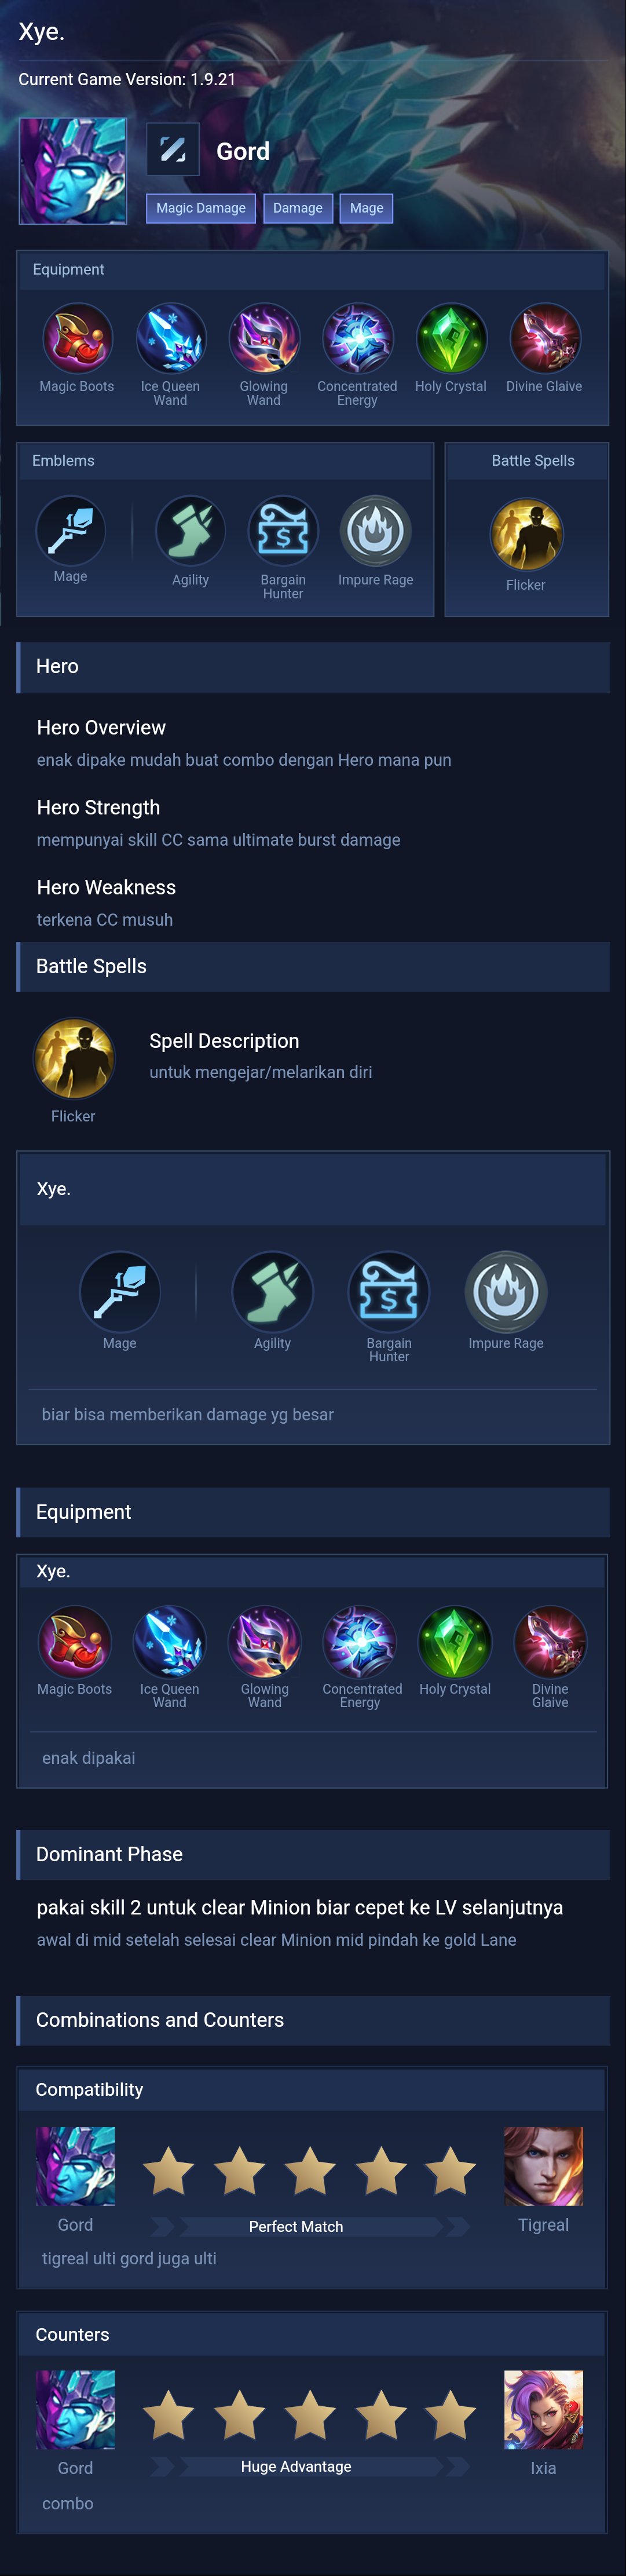This screenshot has width=626, height=2576.
Task: Select the Magic Damage tag
Action: (201, 208)
